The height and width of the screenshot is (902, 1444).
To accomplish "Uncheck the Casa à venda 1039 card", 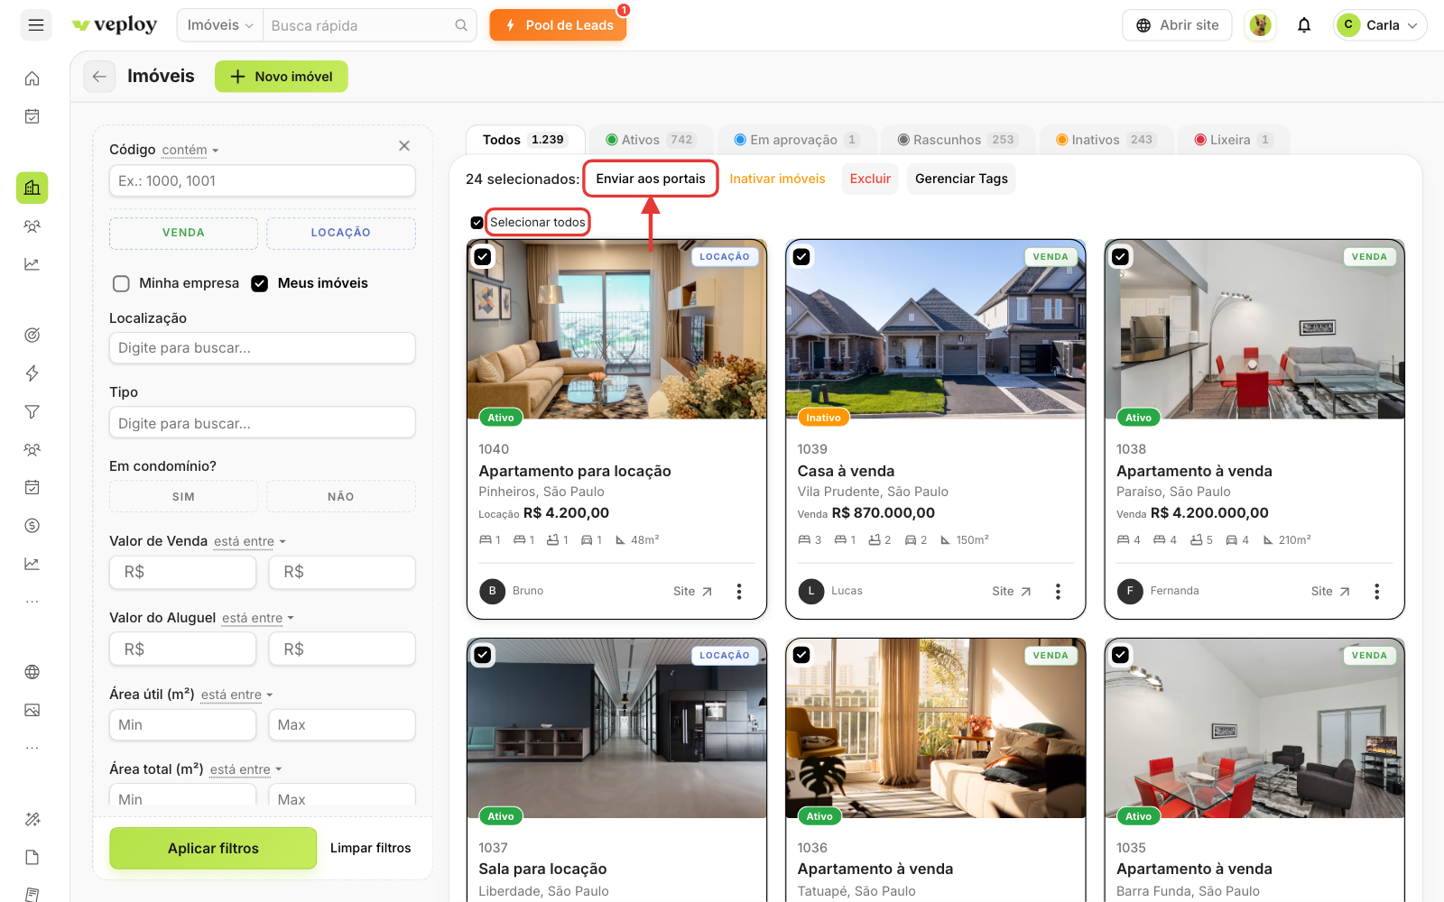I will point(801,257).
